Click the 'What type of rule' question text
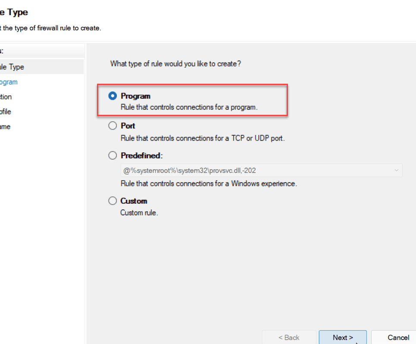 (175, 64)
